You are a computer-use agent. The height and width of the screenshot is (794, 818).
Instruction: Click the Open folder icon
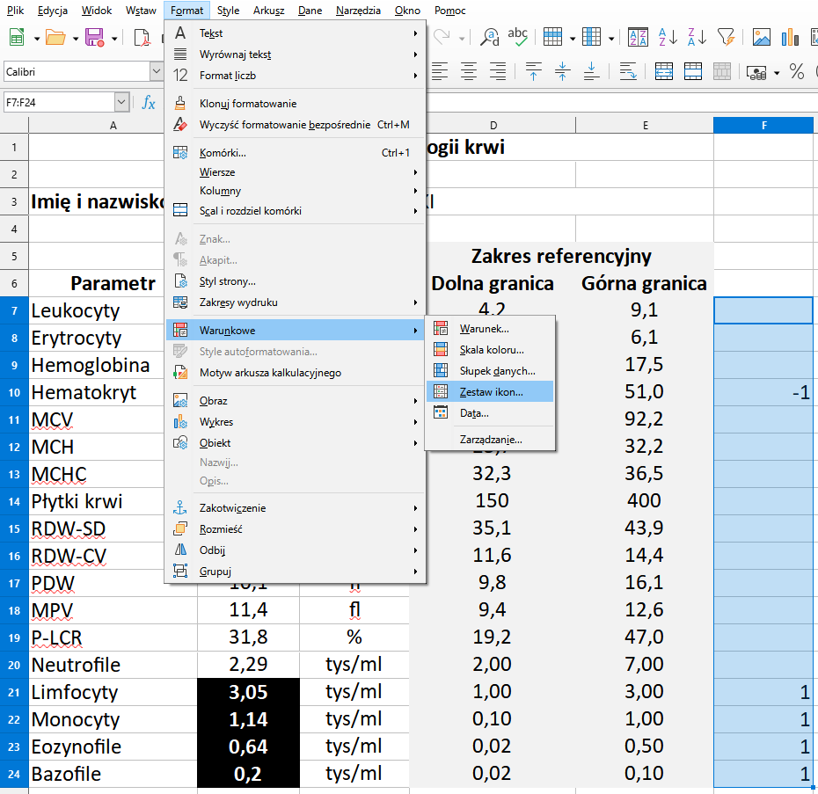tap(55, 37)
